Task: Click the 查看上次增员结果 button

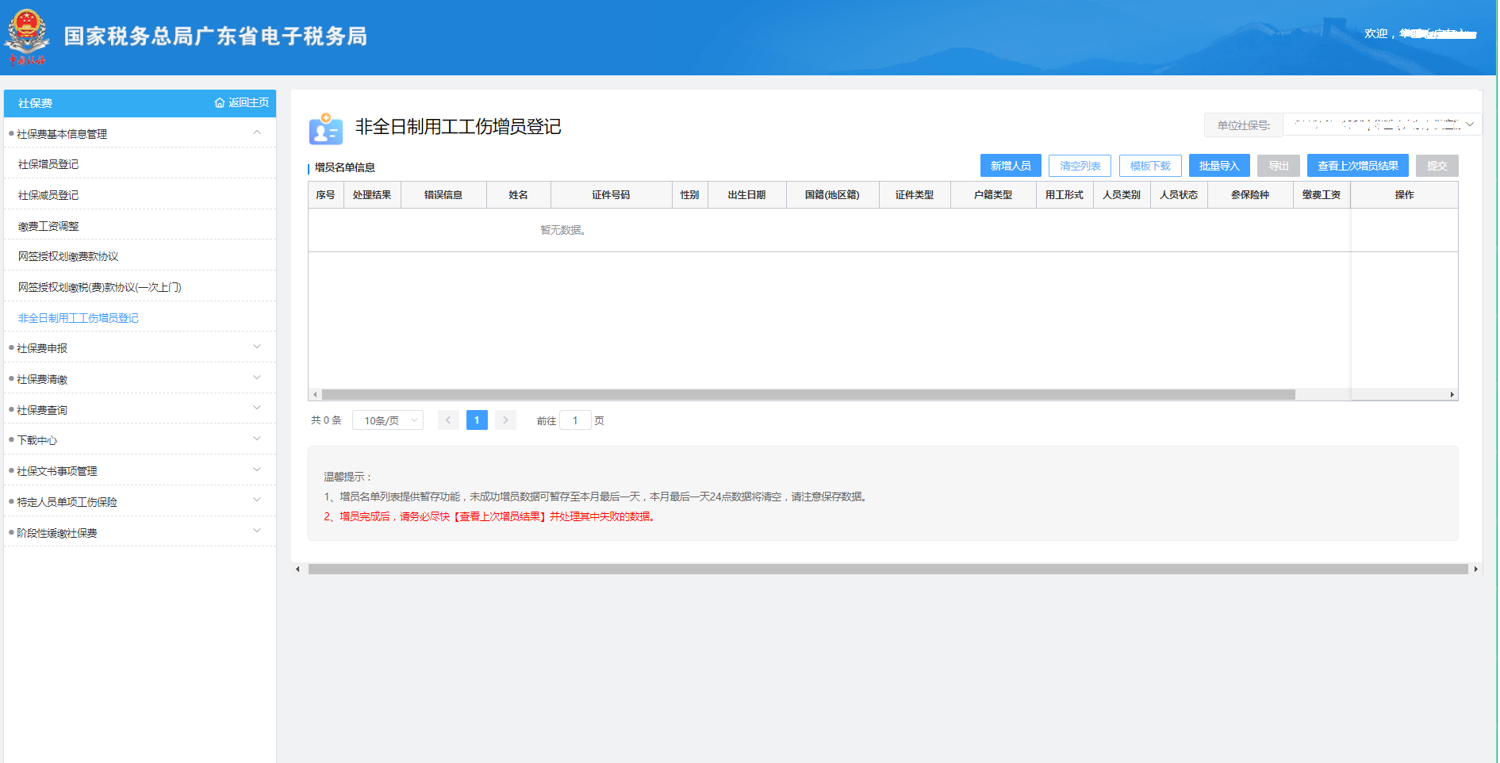Action: (1357, 166)
